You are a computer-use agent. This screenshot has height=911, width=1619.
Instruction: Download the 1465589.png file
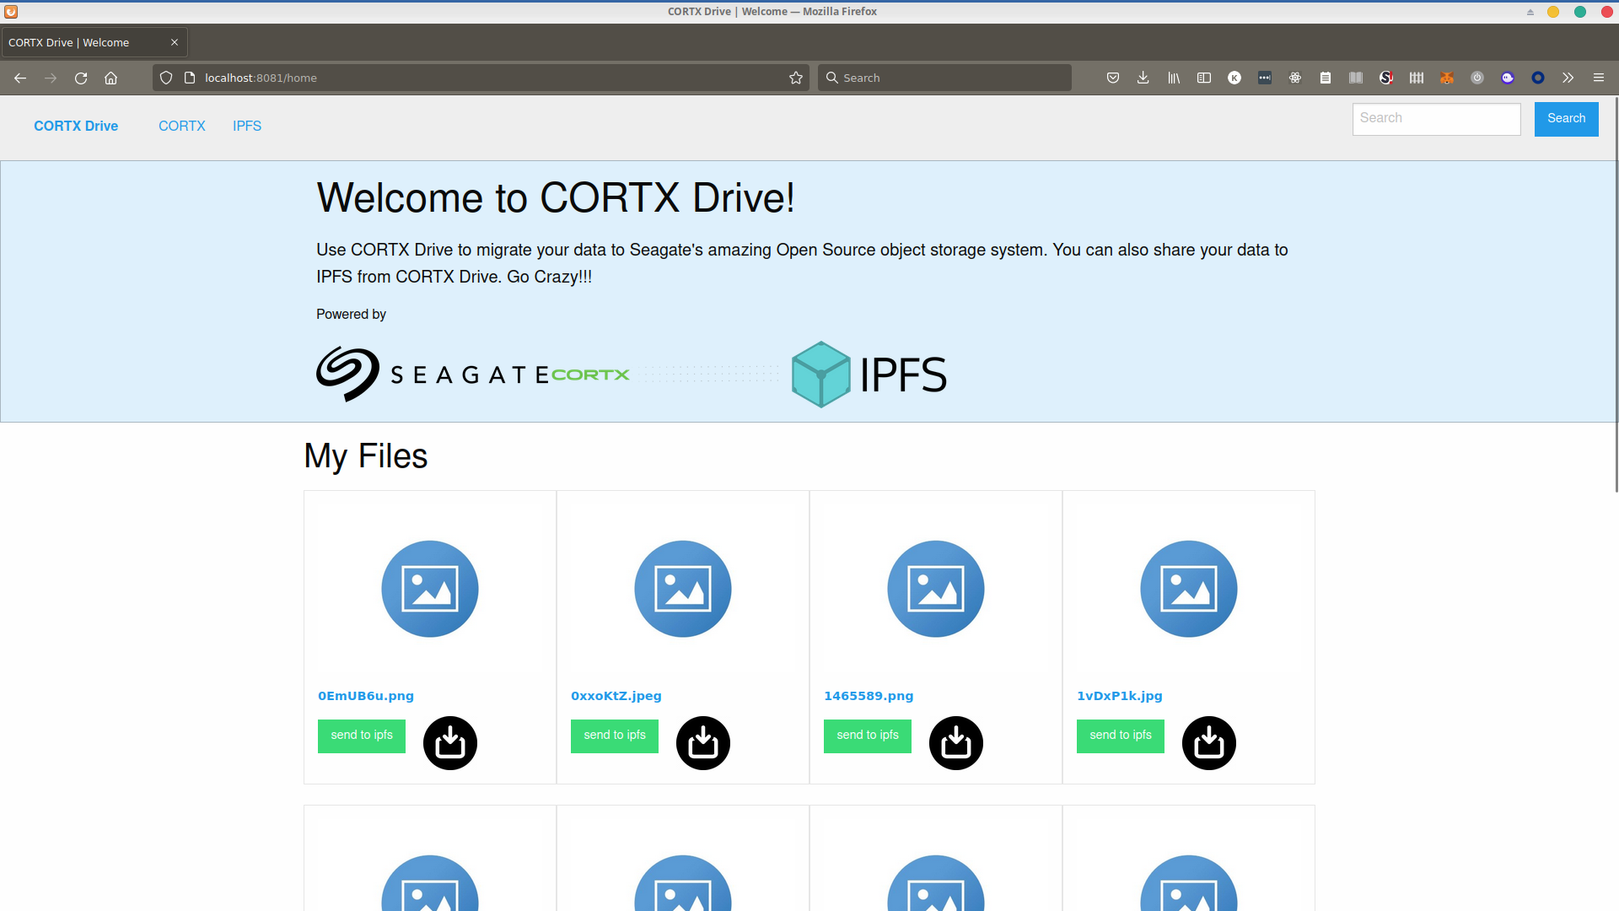click(x=955, y=743)
